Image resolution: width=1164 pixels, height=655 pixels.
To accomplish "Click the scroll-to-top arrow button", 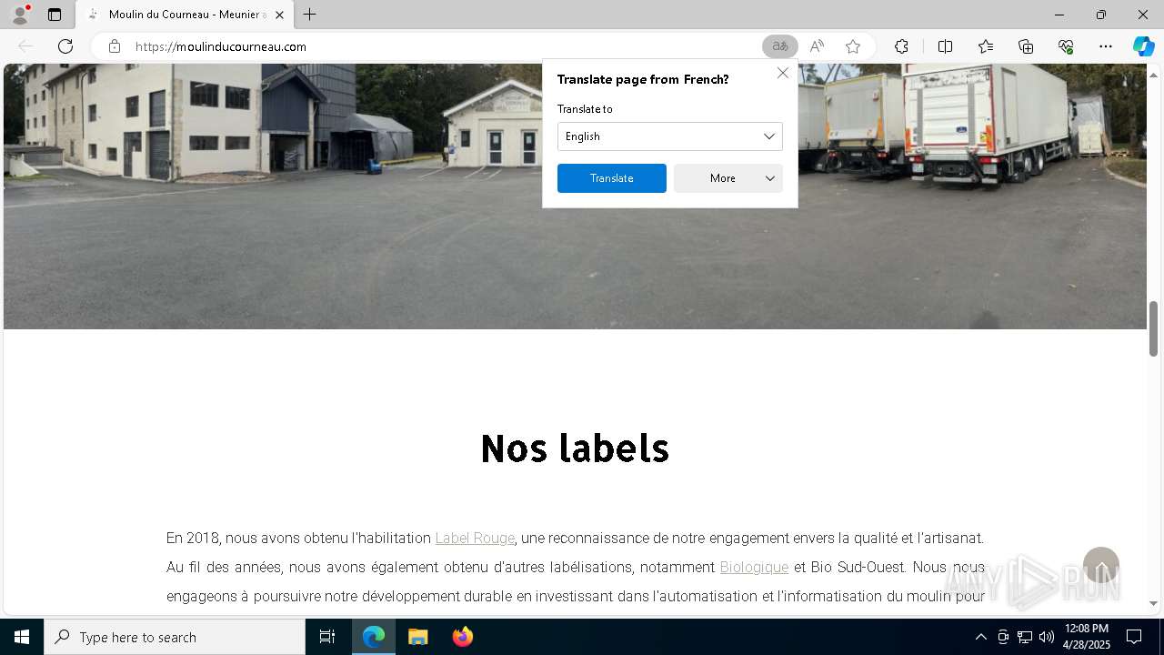I will pyautogui.click(x=1100, y=566).
